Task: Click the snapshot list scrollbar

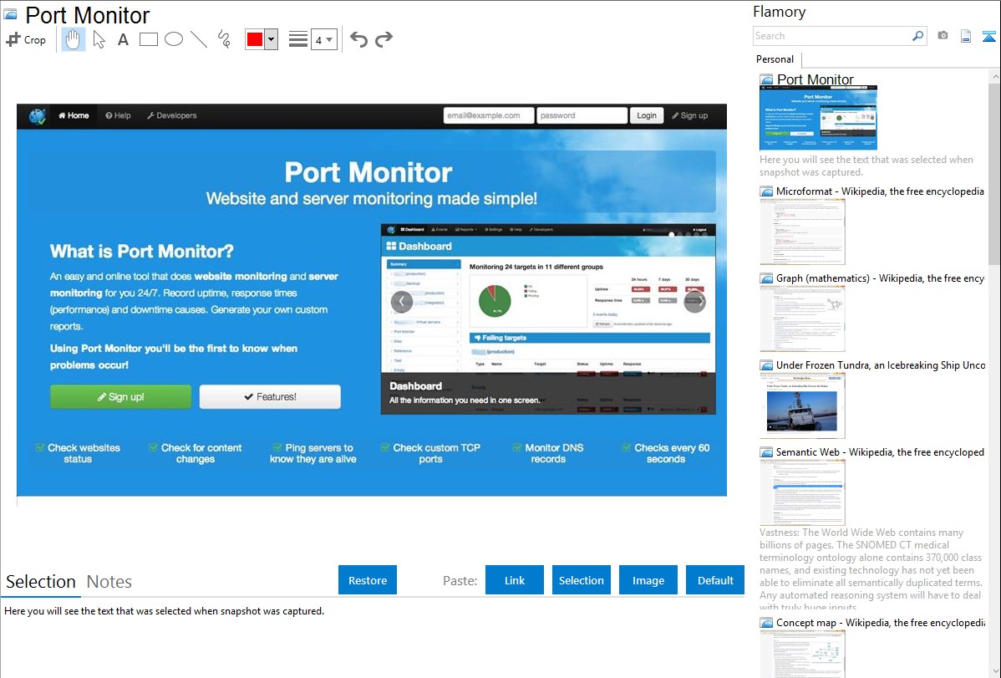Action: [994, 172]
